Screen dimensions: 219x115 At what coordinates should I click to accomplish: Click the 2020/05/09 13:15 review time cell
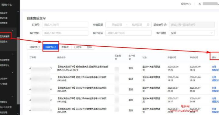195,68
